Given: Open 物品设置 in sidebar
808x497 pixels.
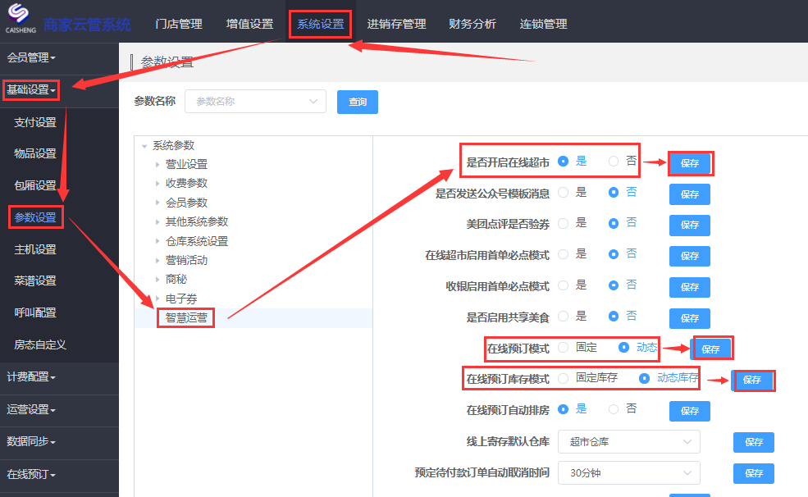Looking at the screenshot, I should click(x=35, y=153).
